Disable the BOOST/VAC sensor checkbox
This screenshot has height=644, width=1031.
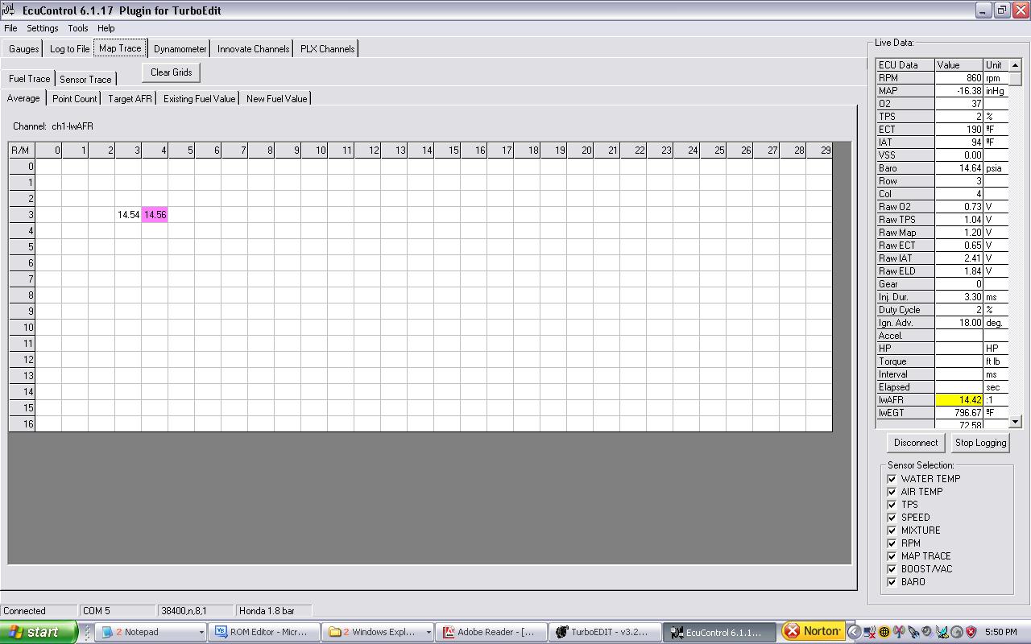click(x=892, y=569)
